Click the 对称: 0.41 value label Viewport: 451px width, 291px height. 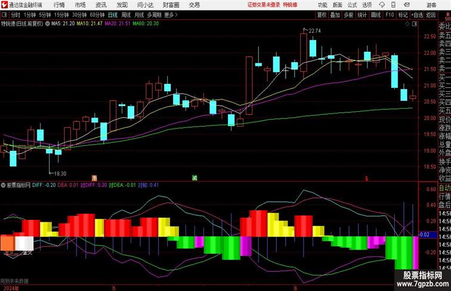click(x=148, y=185)
